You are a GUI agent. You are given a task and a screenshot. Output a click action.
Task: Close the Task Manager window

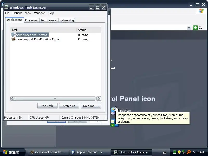pos(103,7)
